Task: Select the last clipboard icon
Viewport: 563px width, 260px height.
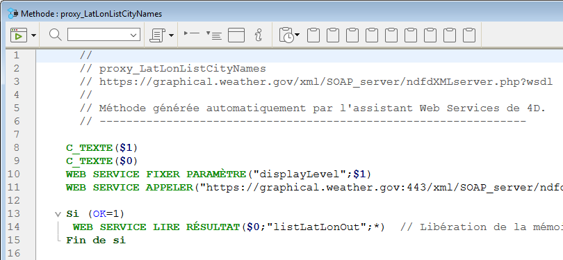Action: pyautogui.click(x=468, y=35)
